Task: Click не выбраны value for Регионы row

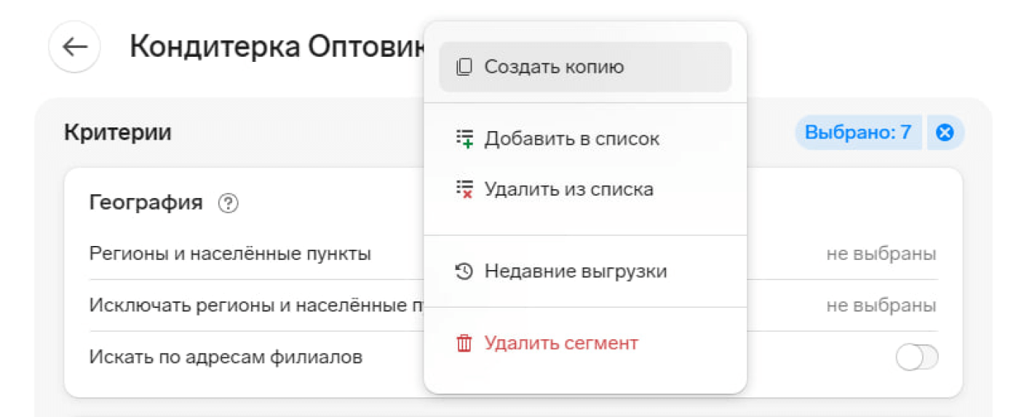Action: click(881, 254)
